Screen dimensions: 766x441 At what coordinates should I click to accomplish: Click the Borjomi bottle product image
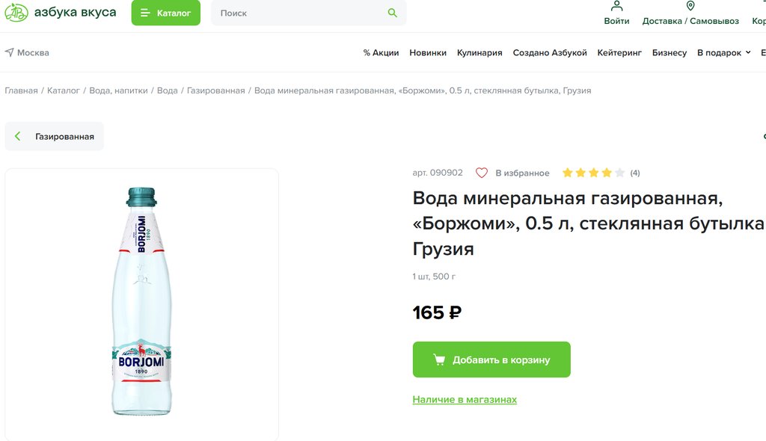click(141, 303)
